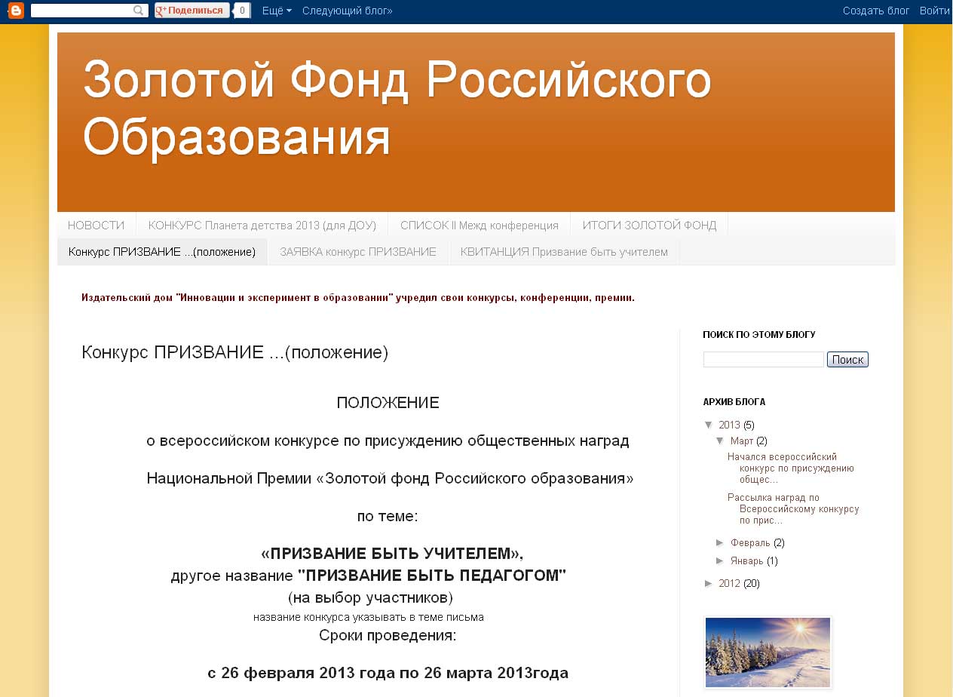The image size is (953, 697).
Task: Open post Начался всероссийский конкурс по присуждению
Action: [791, 468]
